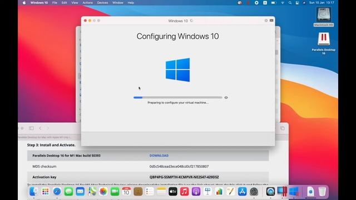Open the document file icon in the Dock

310,192
